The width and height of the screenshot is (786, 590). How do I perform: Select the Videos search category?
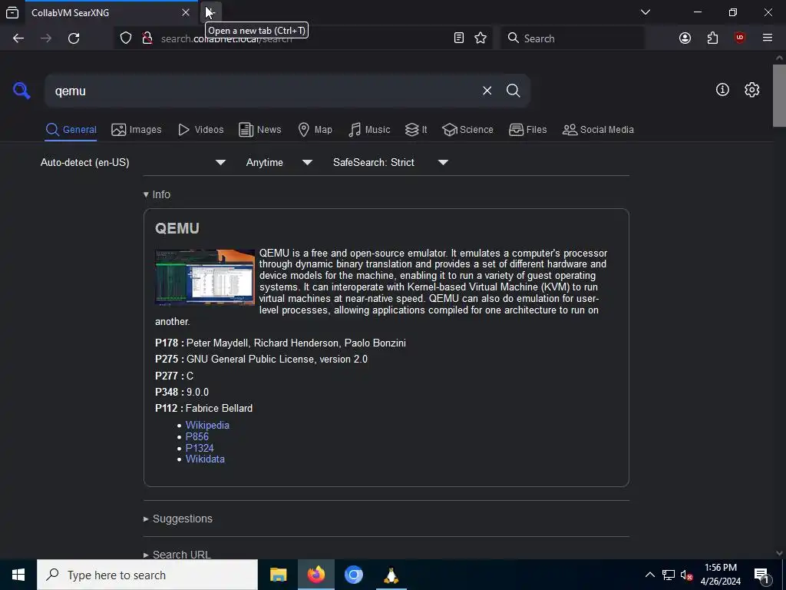coord(200,130)
